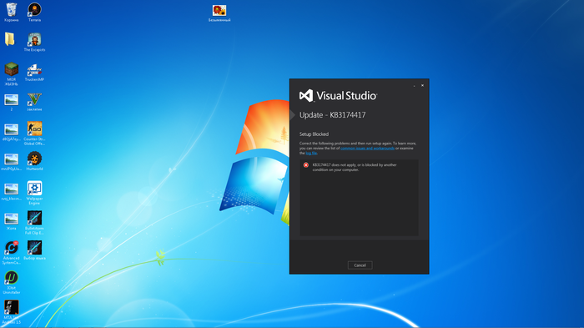Screen dimensions: 584x328
Task: Select The Escapists desktop shortcut
Action: [x=34, y=42]
